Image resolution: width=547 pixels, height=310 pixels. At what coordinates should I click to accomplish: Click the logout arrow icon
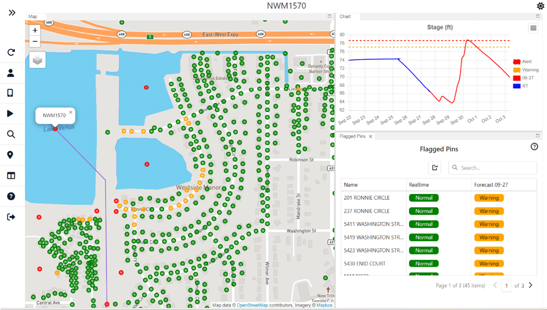[11, 217]
